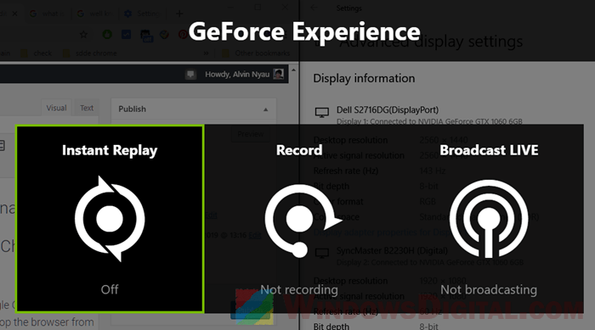The width and height of the screenshot is (595, 330).
Task: Click the WordPress comments bubble icon
Action: pos(190,75)
